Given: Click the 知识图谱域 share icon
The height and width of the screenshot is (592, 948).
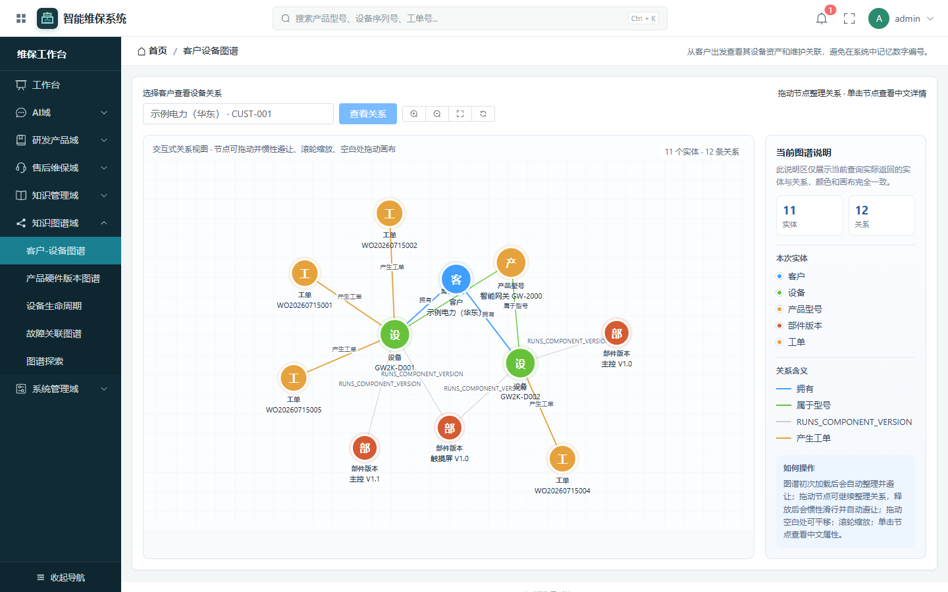Looking at the screenshot, I should [x=21, y=223].
